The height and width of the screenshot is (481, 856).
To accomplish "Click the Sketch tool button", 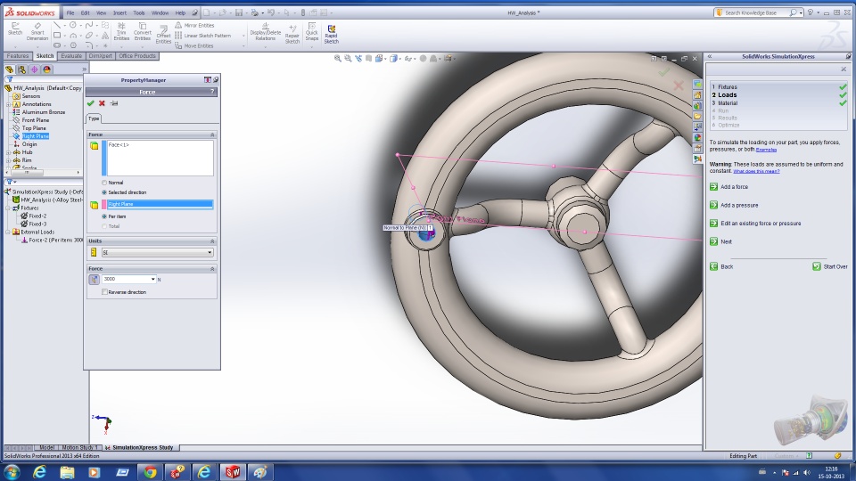I will point(15,29).
